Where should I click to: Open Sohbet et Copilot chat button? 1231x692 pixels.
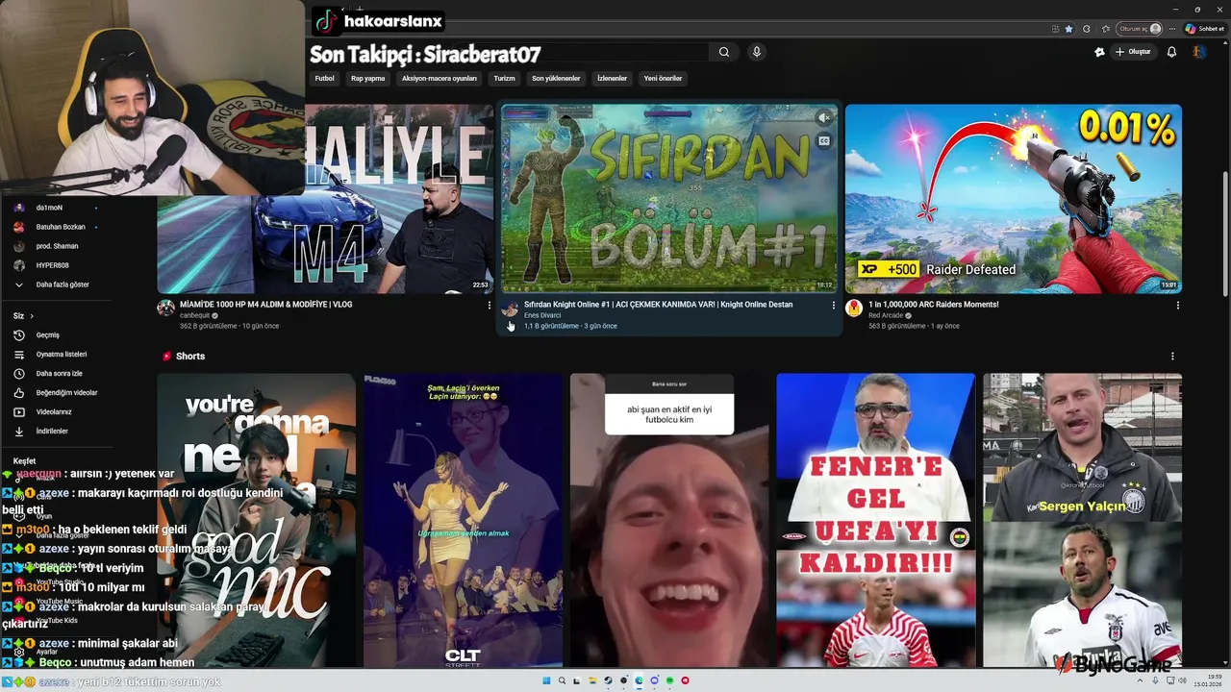pyautogui.click(x=1204, y=29)
